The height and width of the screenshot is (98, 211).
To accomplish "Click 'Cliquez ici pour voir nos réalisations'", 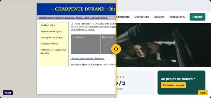I will (x=88, y=58).
